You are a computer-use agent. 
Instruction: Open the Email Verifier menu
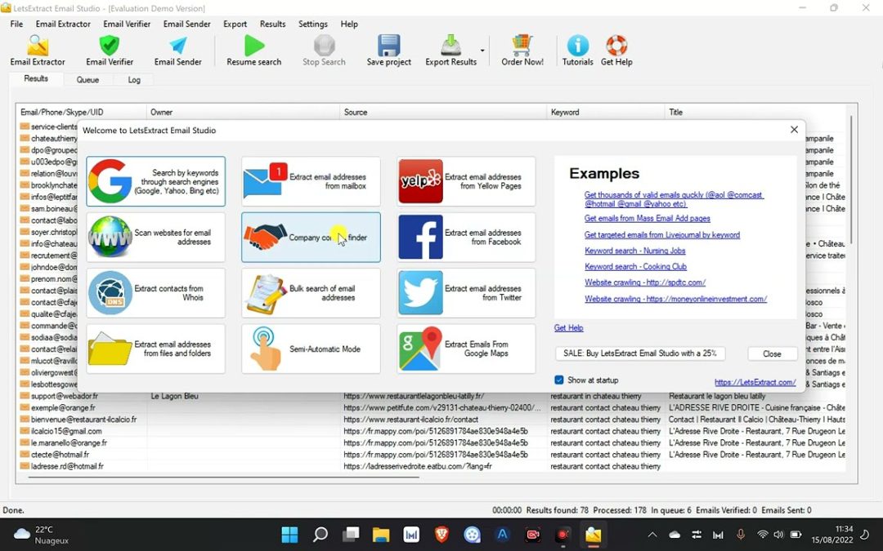coord(127,24)
